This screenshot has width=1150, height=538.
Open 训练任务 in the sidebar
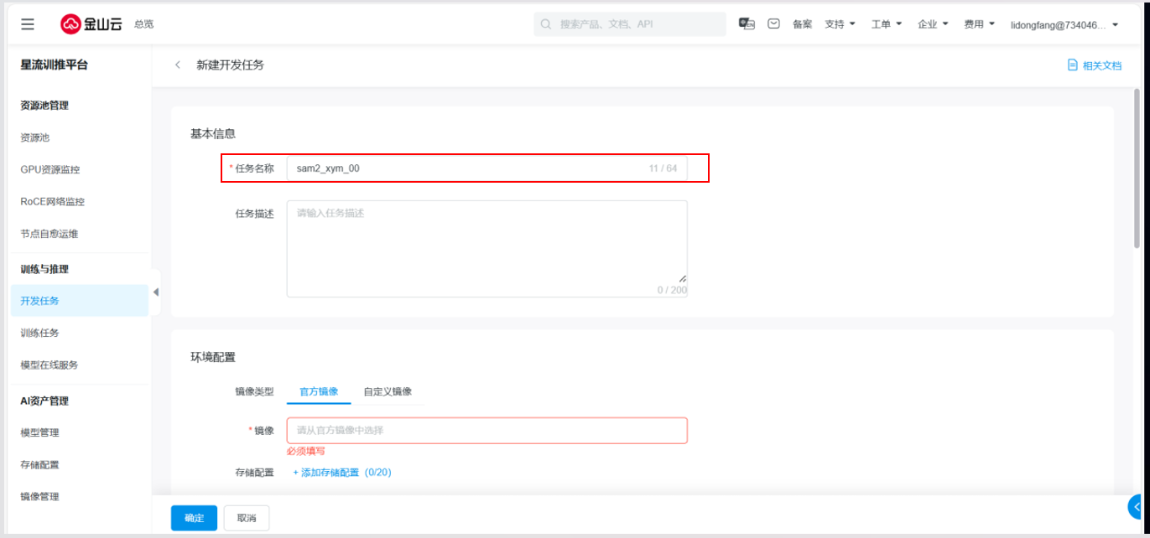point(40,333)
